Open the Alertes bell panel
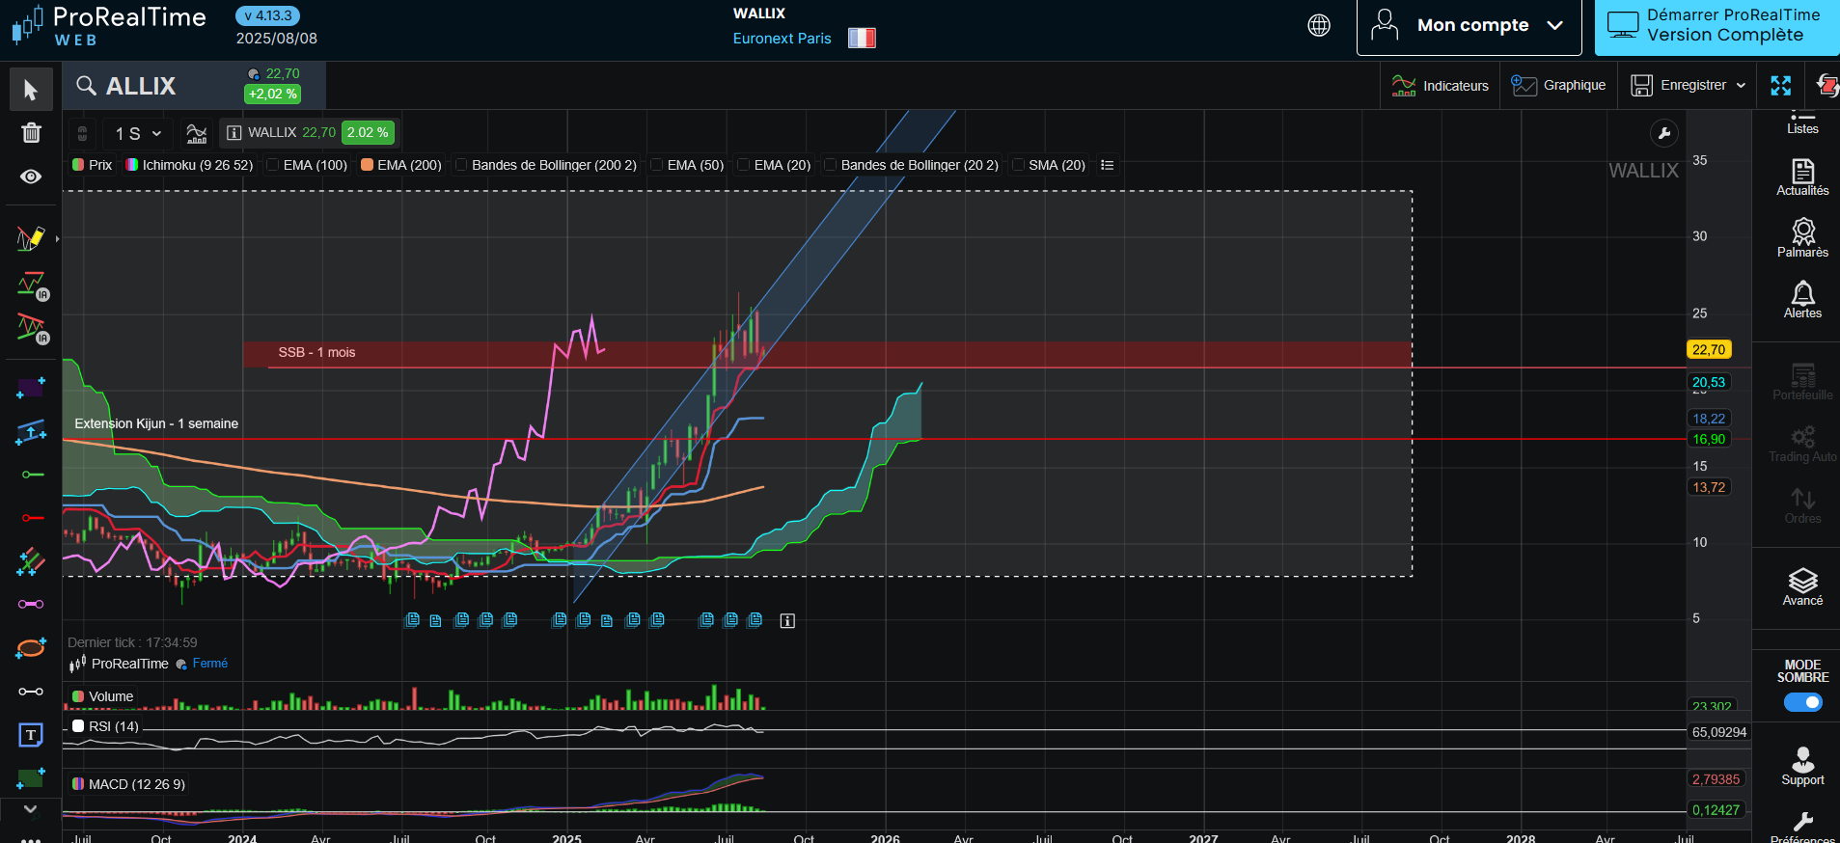Image resolution: width=1840 pixels, height=843 pixels. coord(1802,299)
